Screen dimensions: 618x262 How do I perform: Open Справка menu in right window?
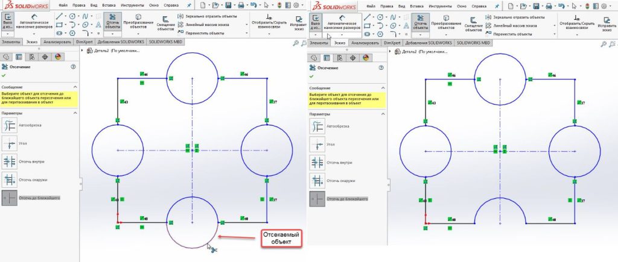(479, 6)
